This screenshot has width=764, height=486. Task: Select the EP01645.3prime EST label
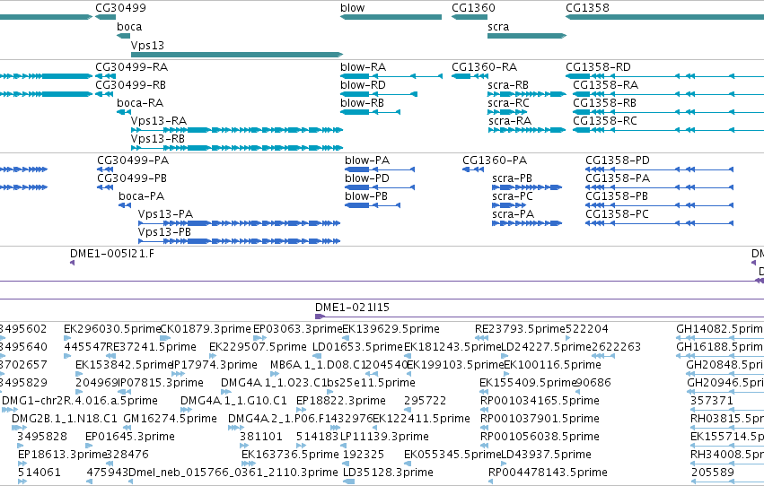point(129,438)
